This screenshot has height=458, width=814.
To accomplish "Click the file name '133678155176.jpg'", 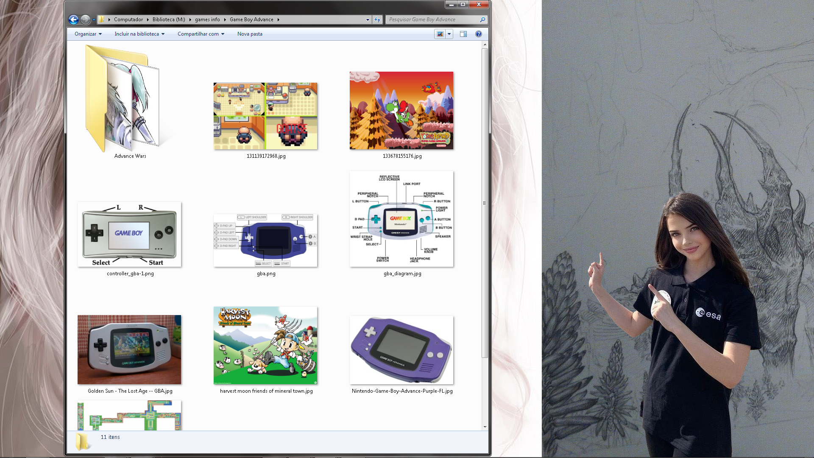I will tap(402, 156).
